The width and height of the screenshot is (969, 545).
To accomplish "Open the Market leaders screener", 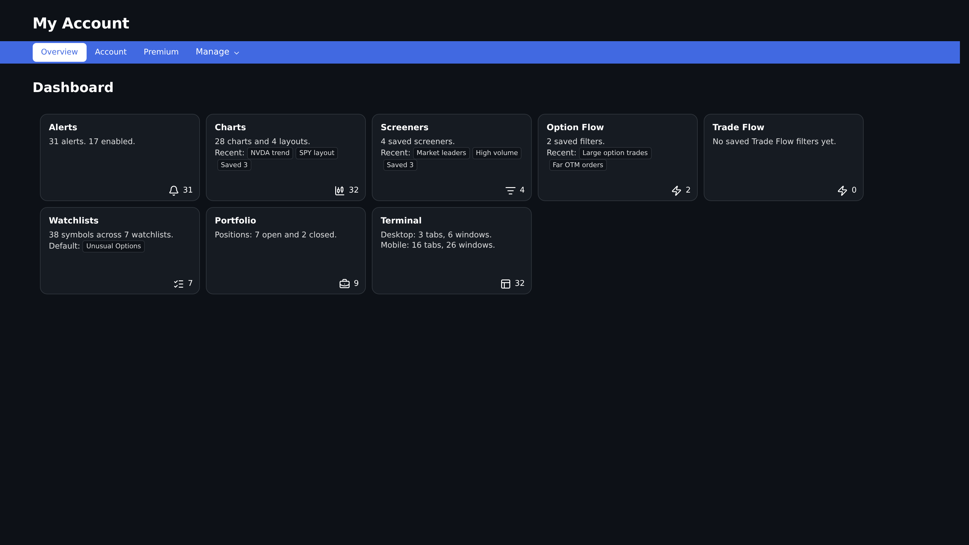I will 441,153.
